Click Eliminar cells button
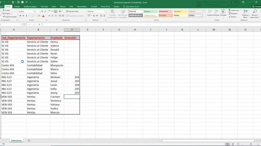Image resolution: width=261 pixels, height=146 pixels. [x=216, y=13]
